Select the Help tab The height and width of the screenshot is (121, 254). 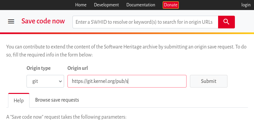pos(19,100)
